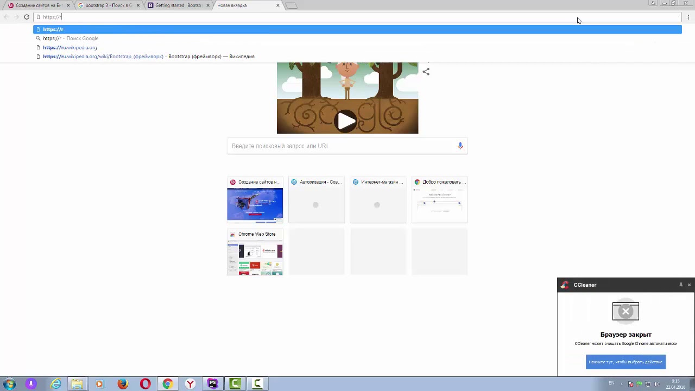The image size is (695, 391).
Task: Click the blue 'Нажмите тут, чтобы выбрать действие' button
Action: point(625,362)
